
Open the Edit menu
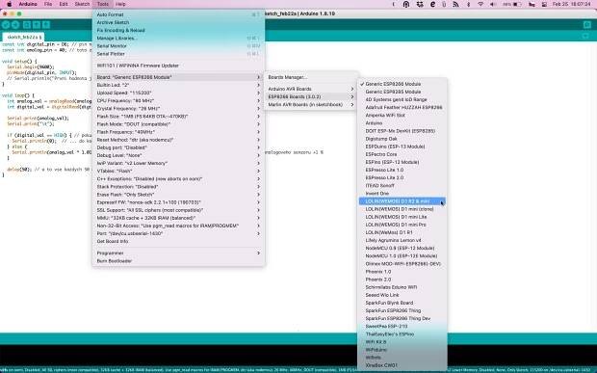pyautogui.click(x=64, y=4)
